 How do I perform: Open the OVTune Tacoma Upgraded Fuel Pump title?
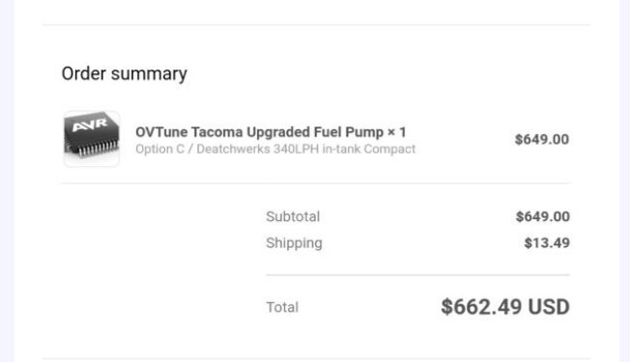(x=271, y=131)
